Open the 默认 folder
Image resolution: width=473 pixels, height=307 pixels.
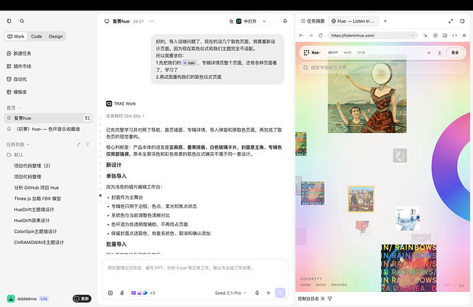coord(15,155)
